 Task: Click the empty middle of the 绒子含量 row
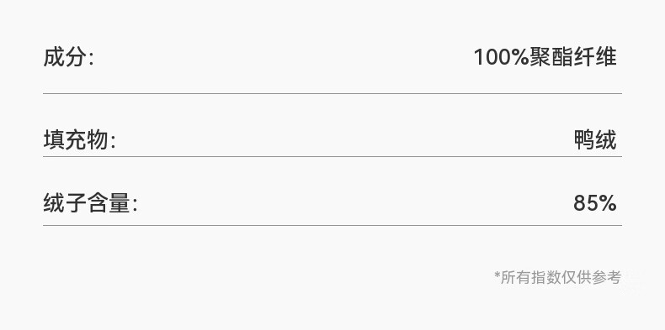[x=355, y=203]
